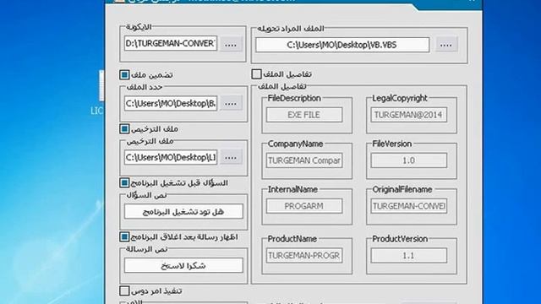Click the الايكونة group label
Image resolution: width=541 pixels, height=304 pixels.
coord(139,26)
